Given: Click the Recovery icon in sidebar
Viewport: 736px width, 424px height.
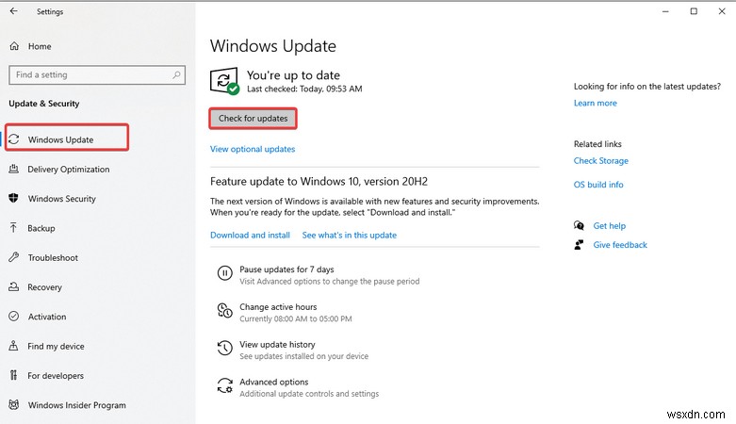Looking at the screenshot, I should pos(14,286).
